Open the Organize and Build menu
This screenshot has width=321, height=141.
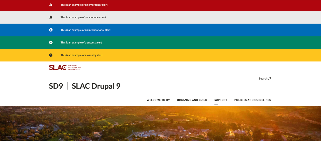(x=192, y=100)
